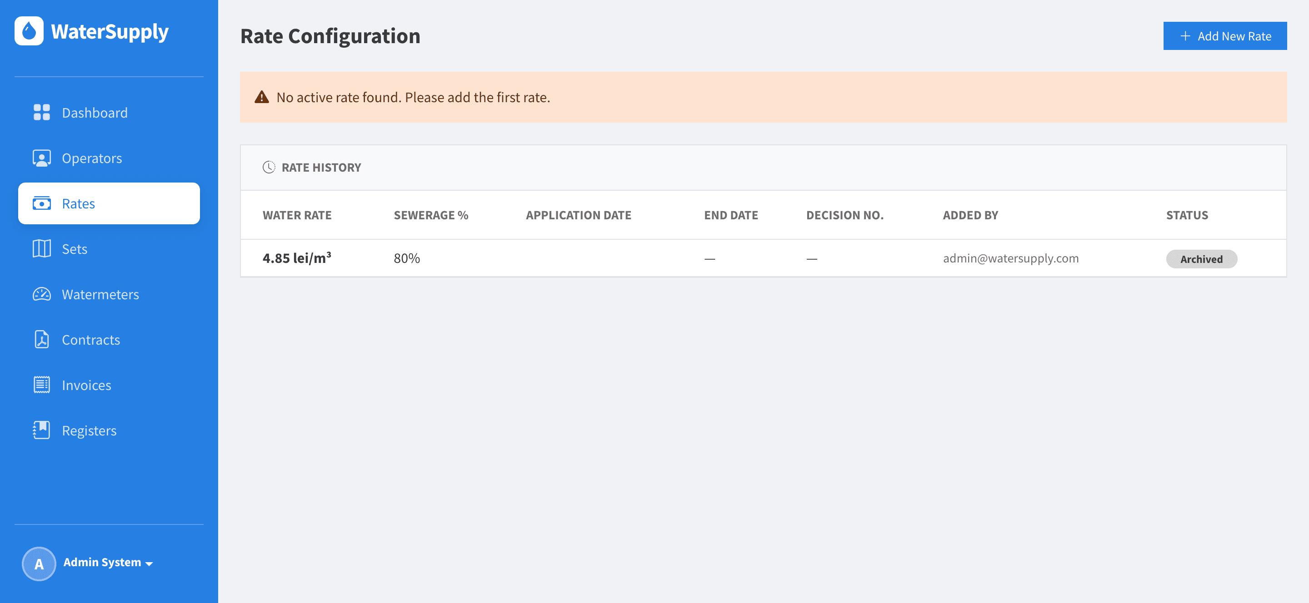Click the warning triangle icon in alert
This screenshot has height=603, width=1309.
[262, 97]
